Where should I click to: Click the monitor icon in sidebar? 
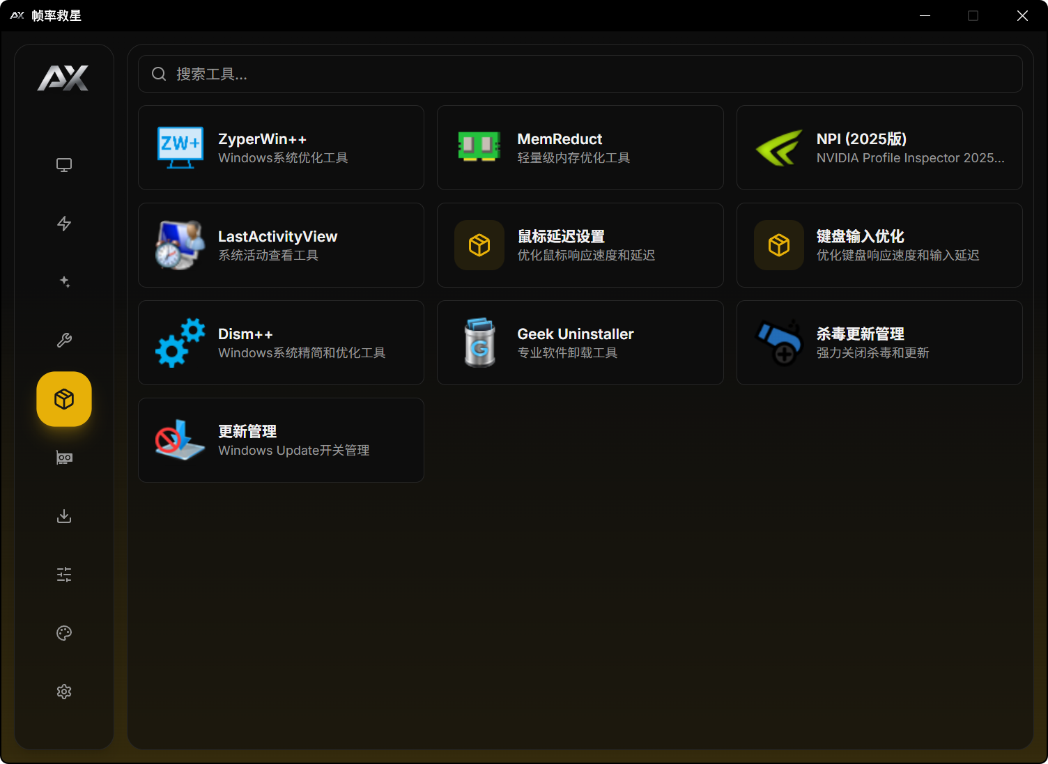64,165
